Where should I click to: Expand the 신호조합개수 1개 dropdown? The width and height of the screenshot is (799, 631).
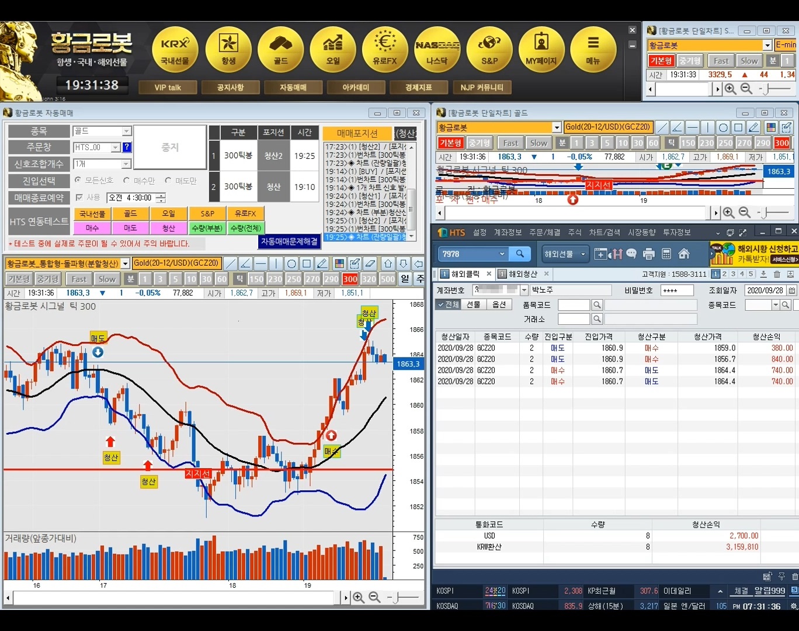[x=126, y=164]
